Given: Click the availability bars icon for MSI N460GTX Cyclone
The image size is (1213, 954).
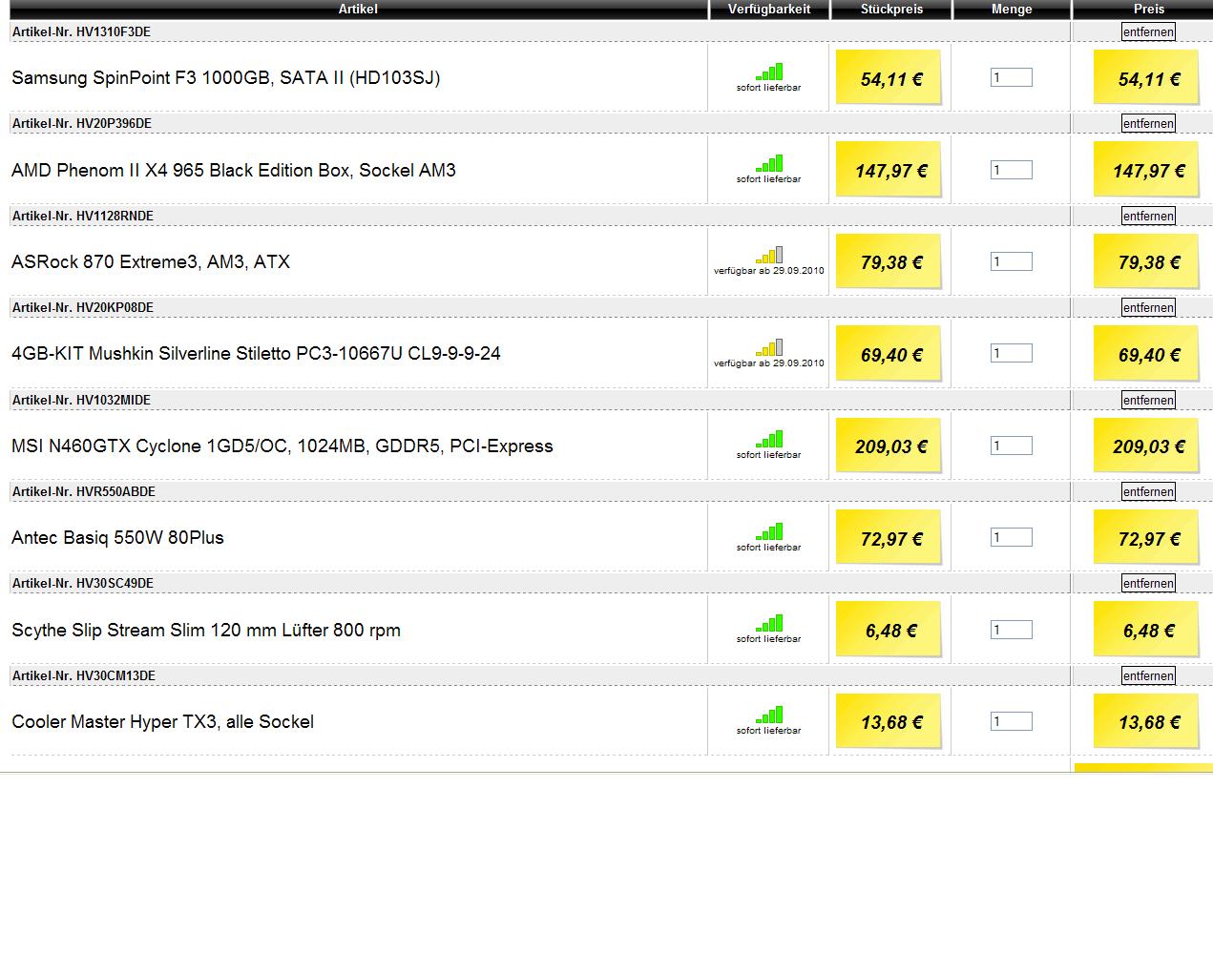Looking at the screenshot, I should click(x=769, y=440).
